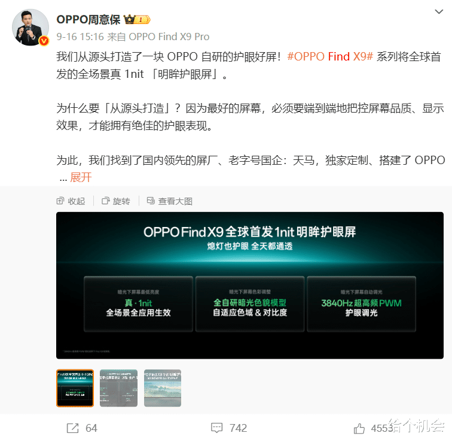Screen dimensions: 452x442
Task: Select the third landscape thumbnail
Action: 163,388
